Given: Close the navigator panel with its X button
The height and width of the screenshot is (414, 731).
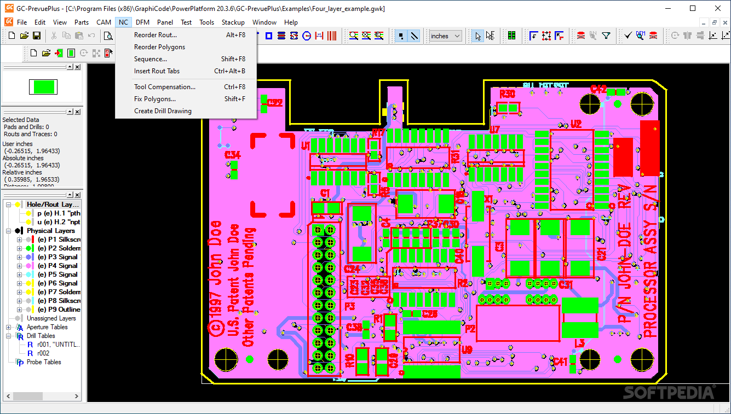Looking at the screenshot, I should 78,67.
